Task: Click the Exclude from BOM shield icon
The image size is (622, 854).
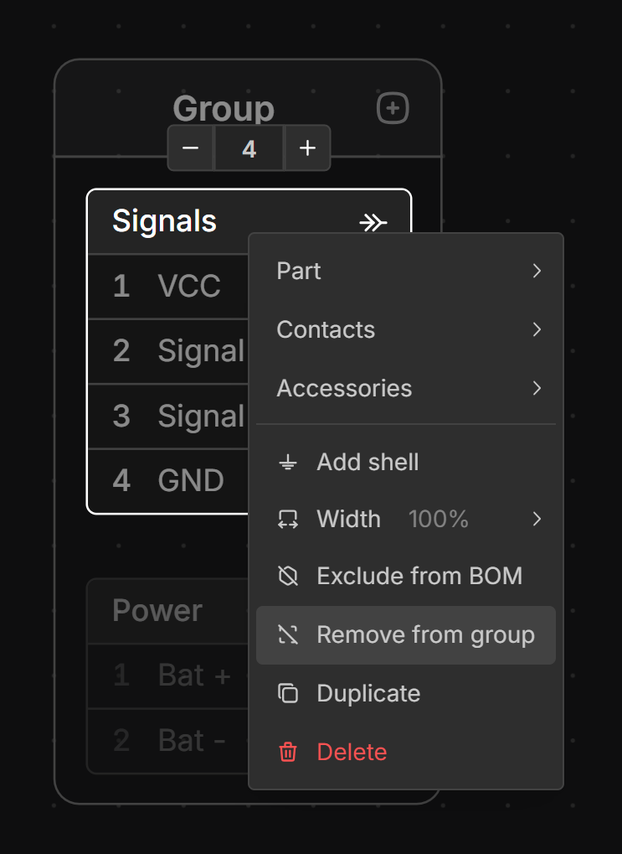Action: pyautogui.click(x=288, y=577)
